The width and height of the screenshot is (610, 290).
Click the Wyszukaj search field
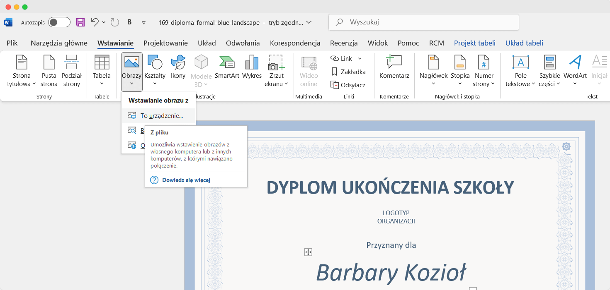click(x=424, y=22)
